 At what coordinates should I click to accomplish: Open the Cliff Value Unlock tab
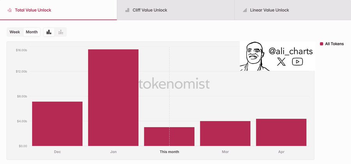pos(150,10)
